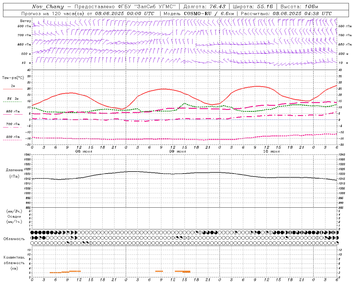
Task: Click the red 2m temperature peak on June 10
Action: click(x=256, y=86)
